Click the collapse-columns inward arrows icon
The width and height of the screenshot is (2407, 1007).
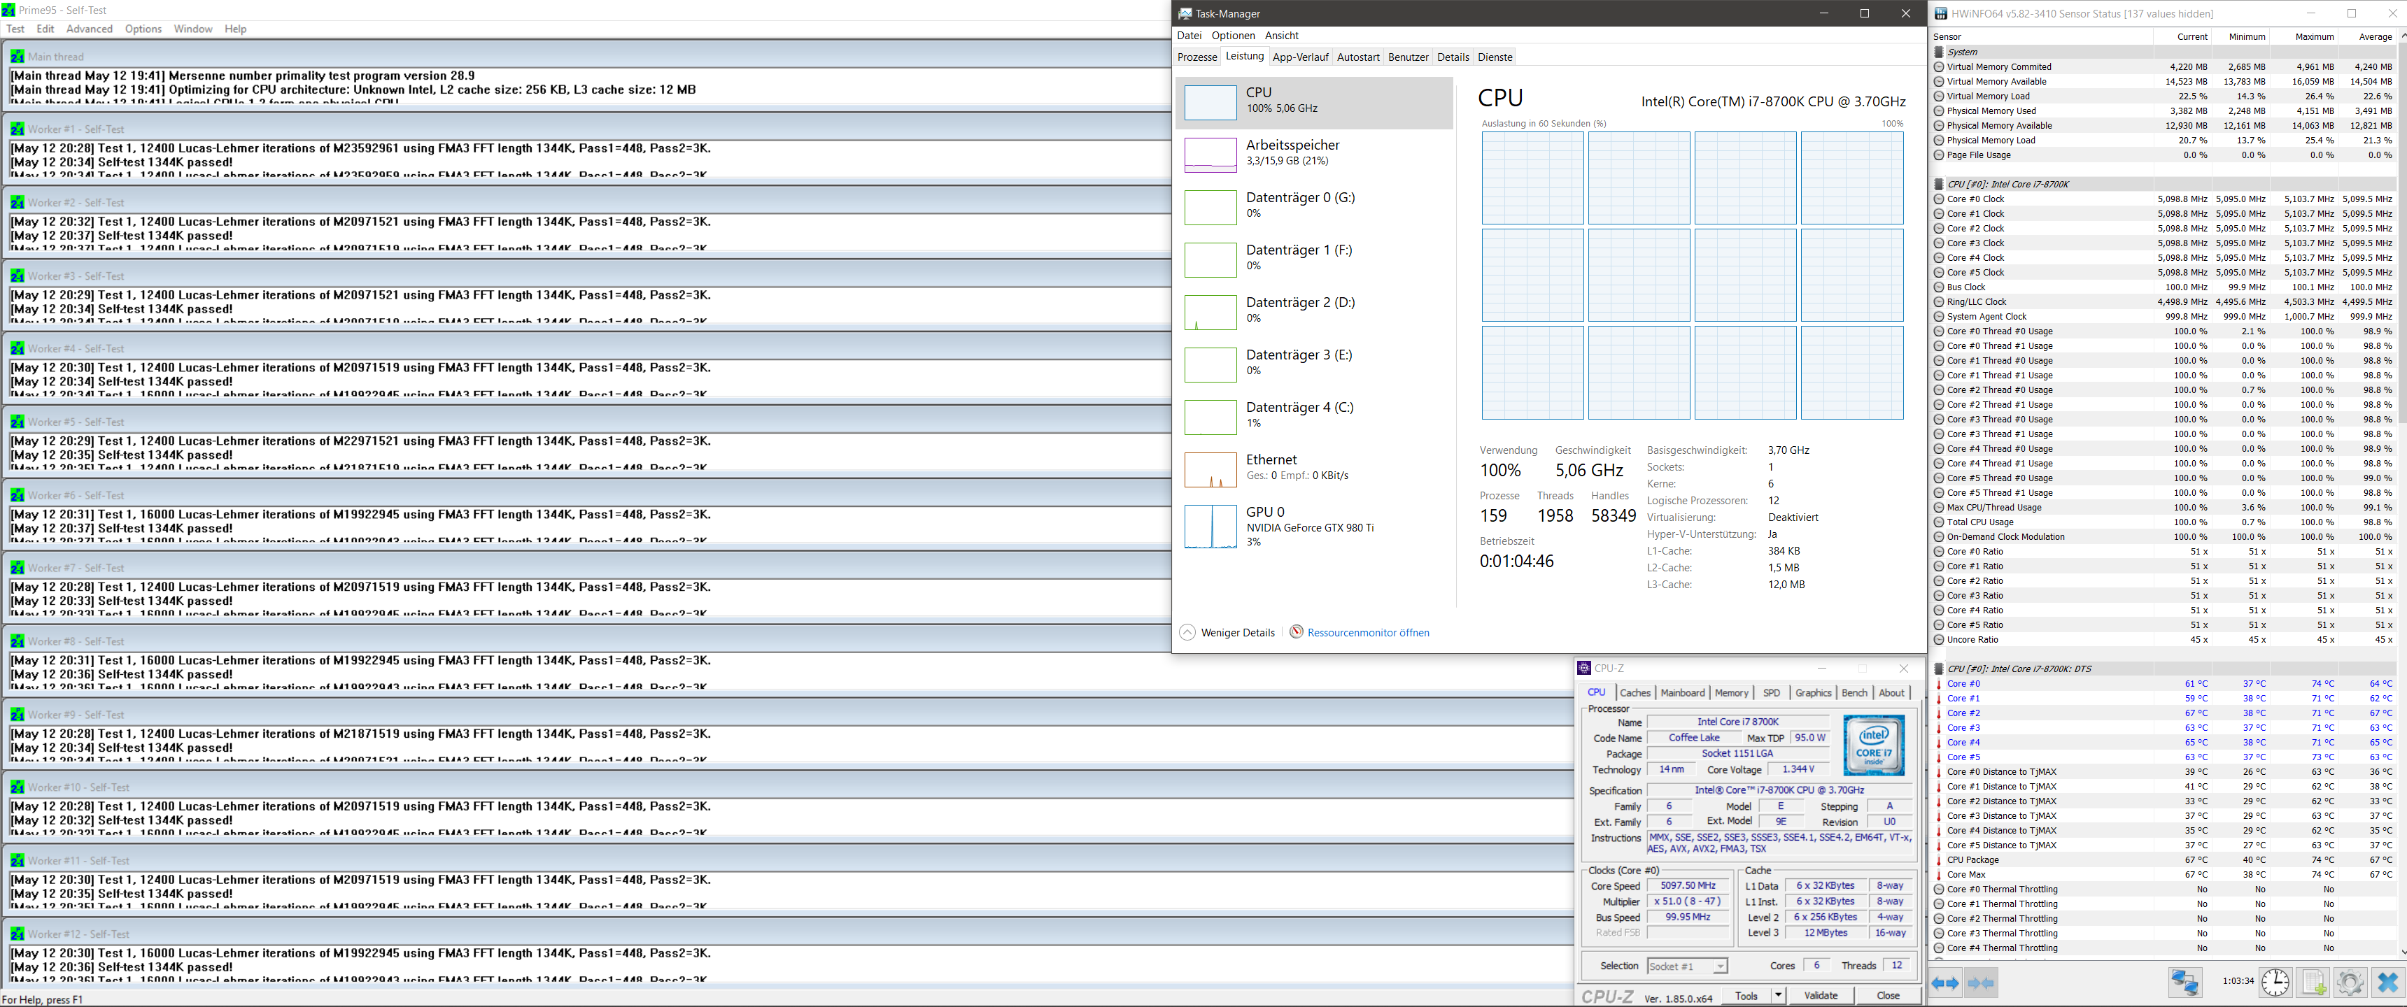1980,983
